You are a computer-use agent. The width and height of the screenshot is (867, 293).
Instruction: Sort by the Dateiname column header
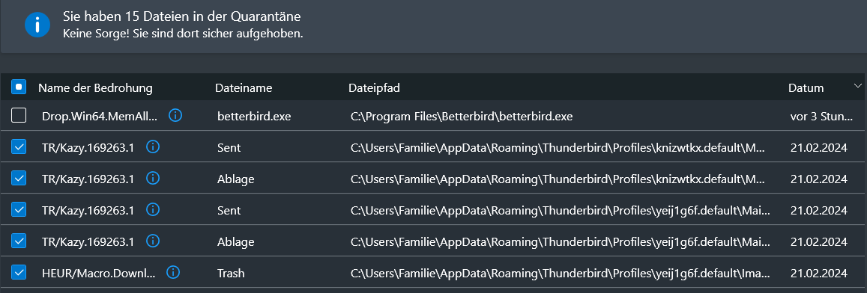(x=244, y=87)
